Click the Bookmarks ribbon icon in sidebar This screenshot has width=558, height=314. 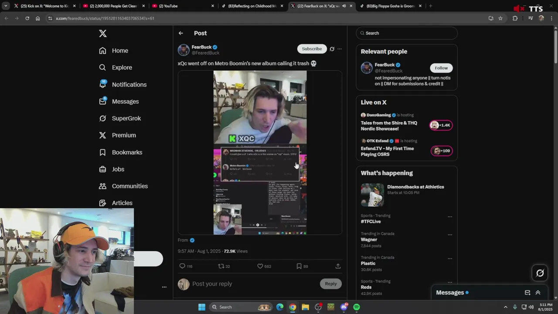tap(102, 152)
